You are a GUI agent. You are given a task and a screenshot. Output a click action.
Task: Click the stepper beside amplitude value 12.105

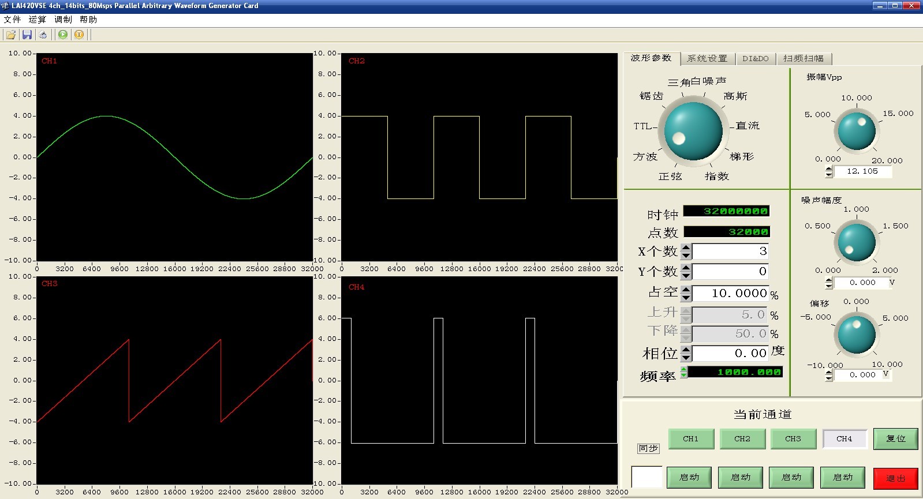[829, 172]
